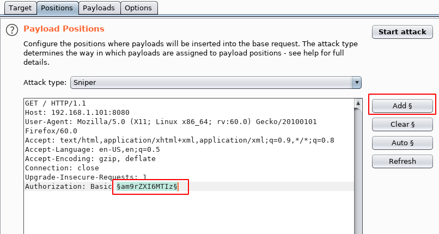Switch to the Target tab
This screenshot has height=234, width=439.
tap(20, 8)
